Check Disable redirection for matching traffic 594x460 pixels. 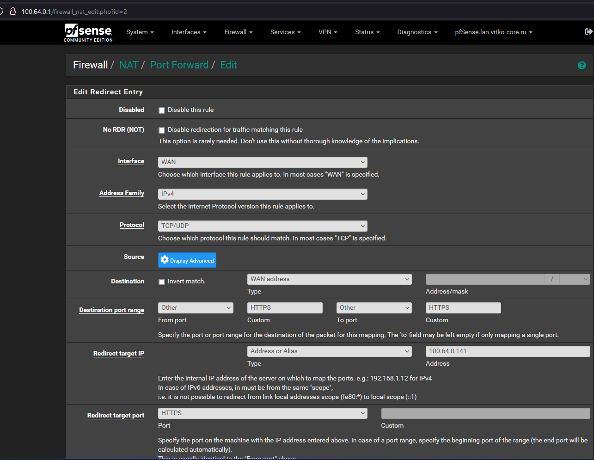click(x=162, y=130)
